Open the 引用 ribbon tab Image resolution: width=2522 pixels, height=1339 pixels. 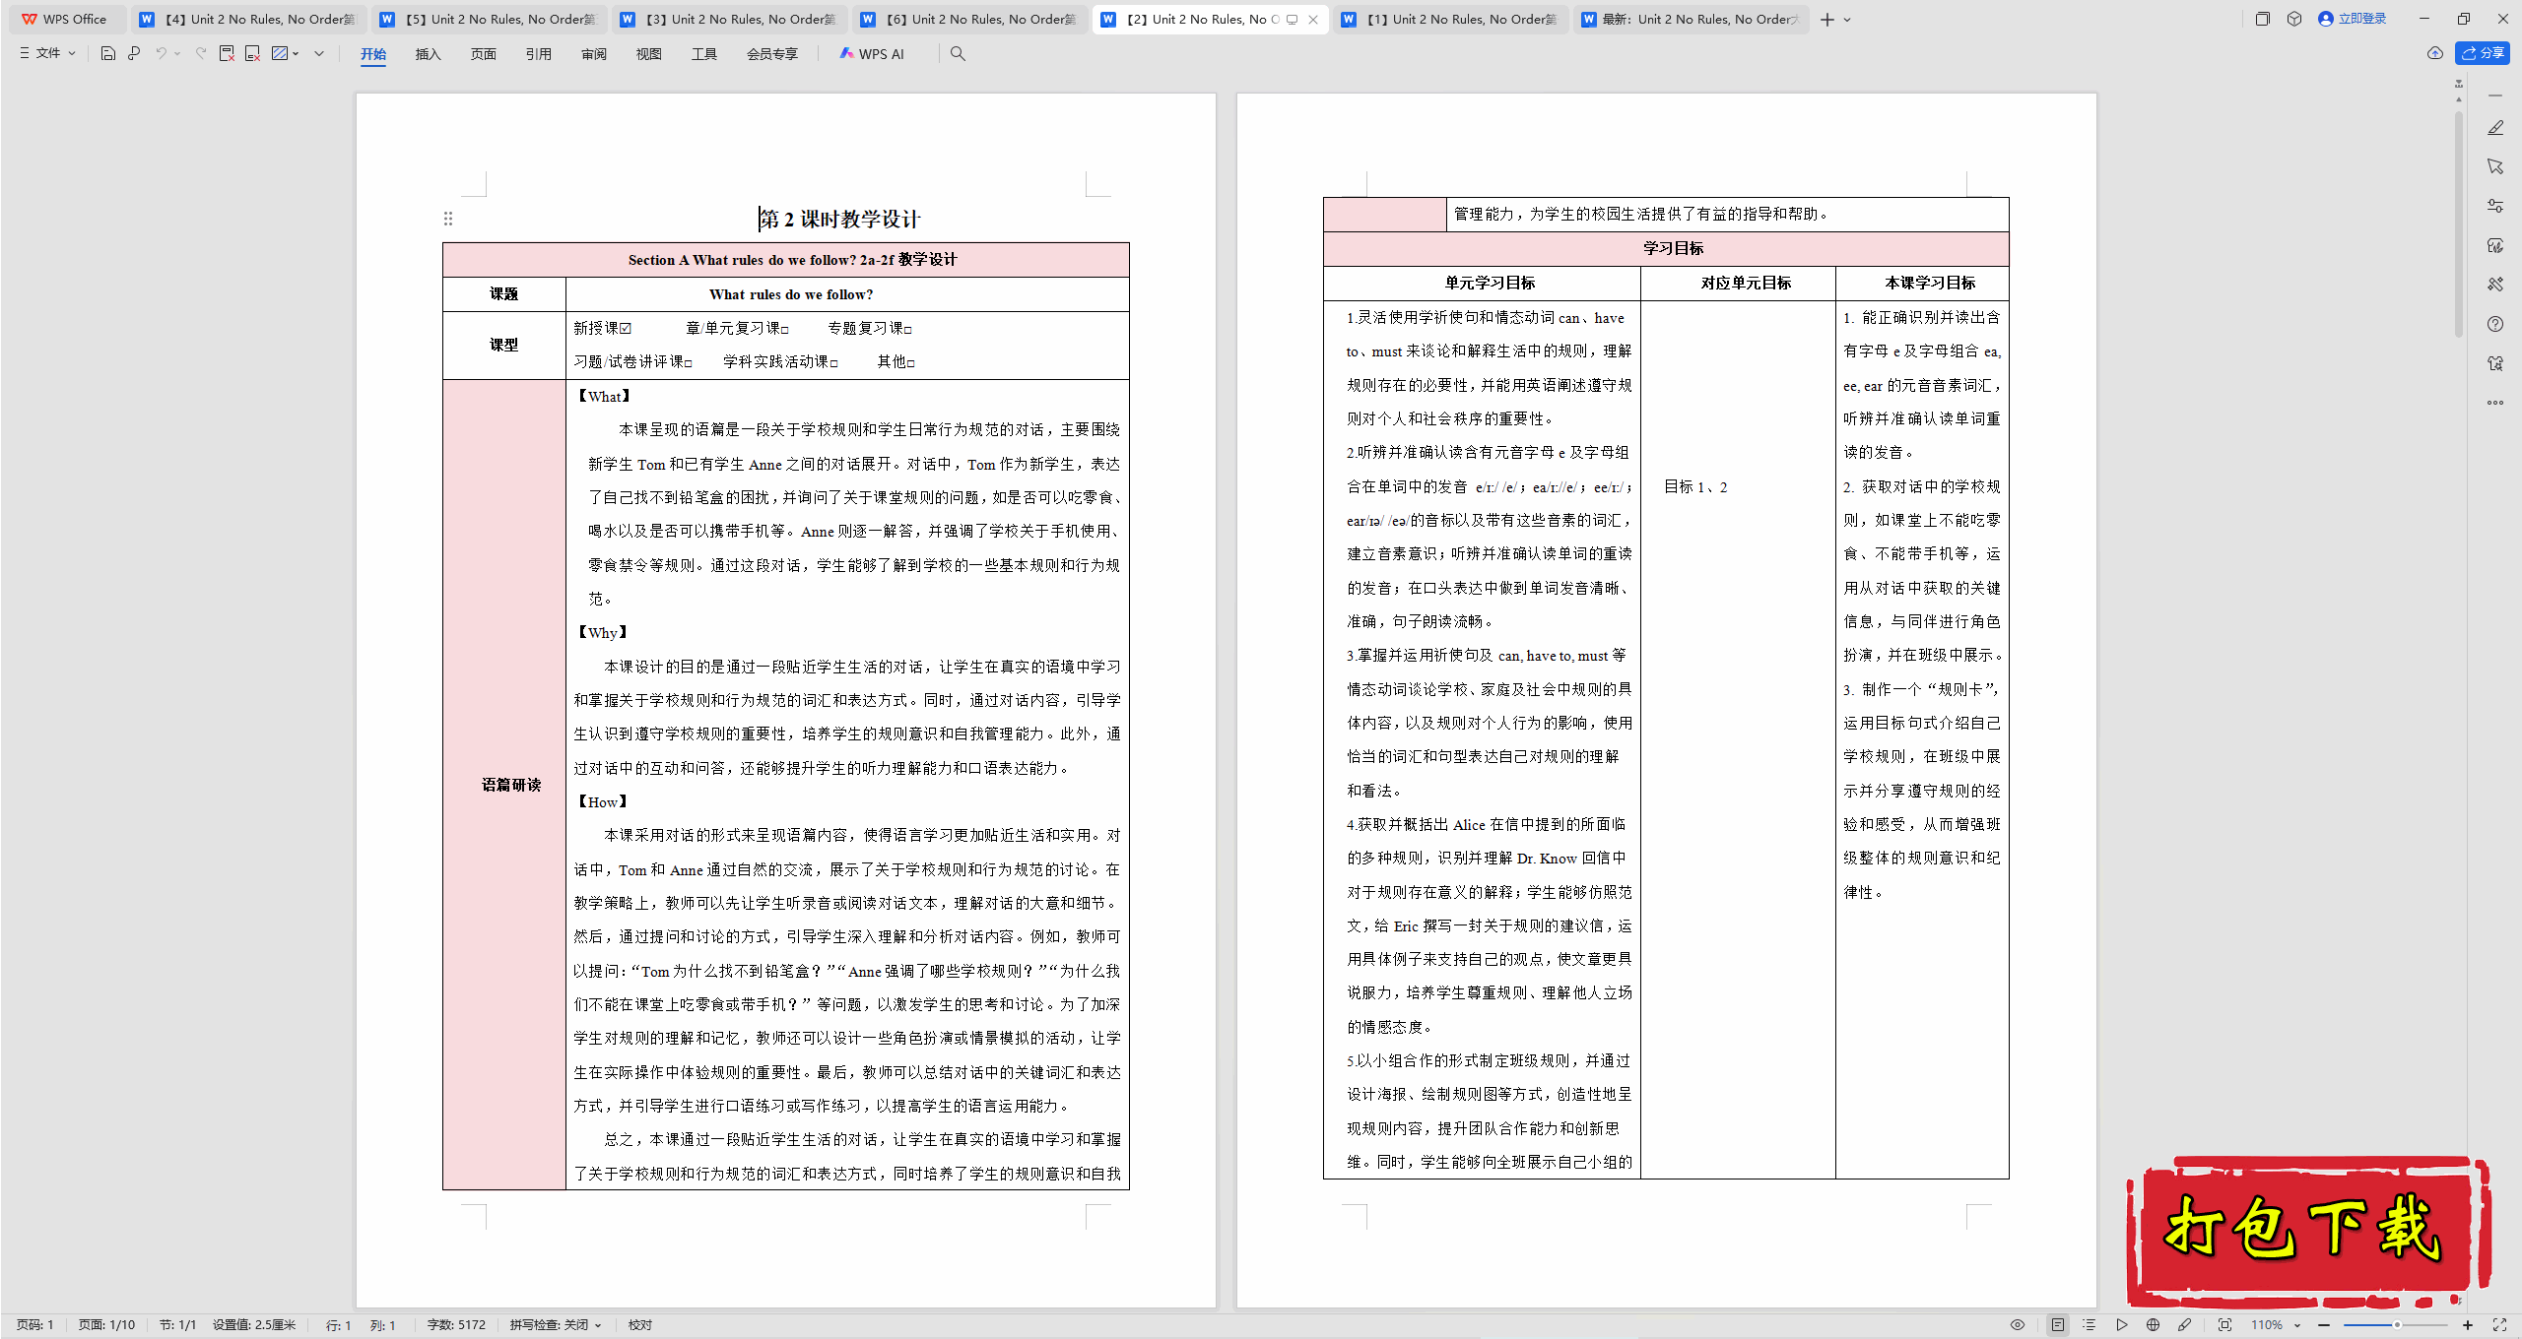coord(538,54)
